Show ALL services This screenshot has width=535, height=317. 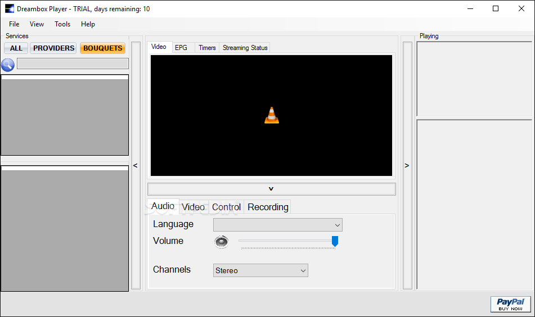16,48
